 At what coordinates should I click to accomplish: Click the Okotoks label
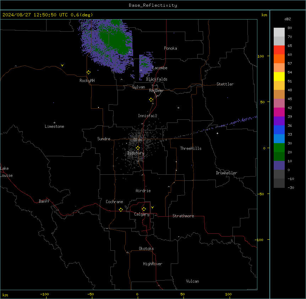click(146, 249)
